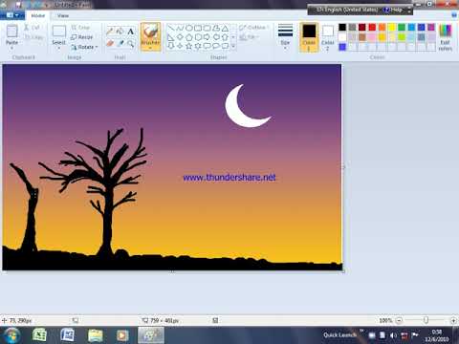Choose the Polygon shape

pyautogui.click(x=216, y=29)
